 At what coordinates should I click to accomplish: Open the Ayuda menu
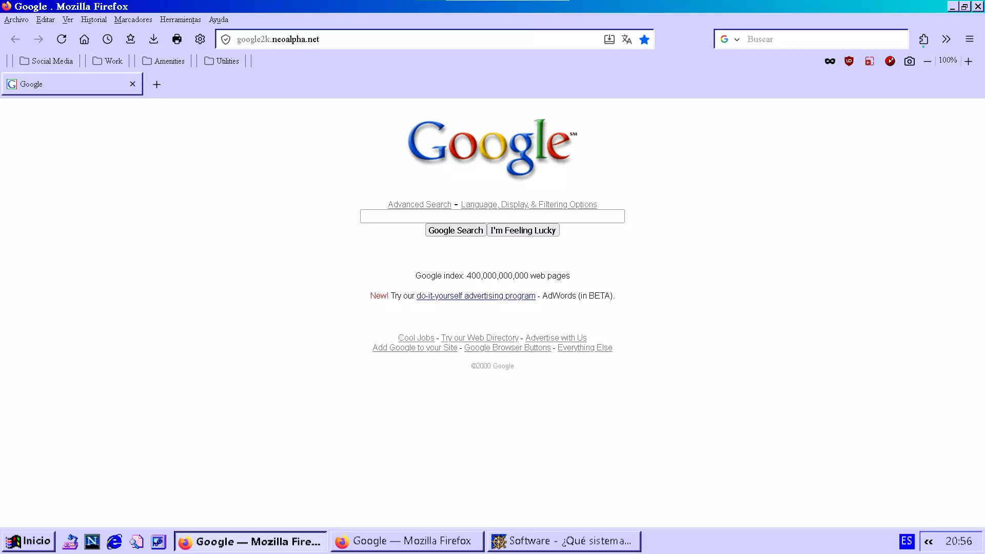point(219,19)
